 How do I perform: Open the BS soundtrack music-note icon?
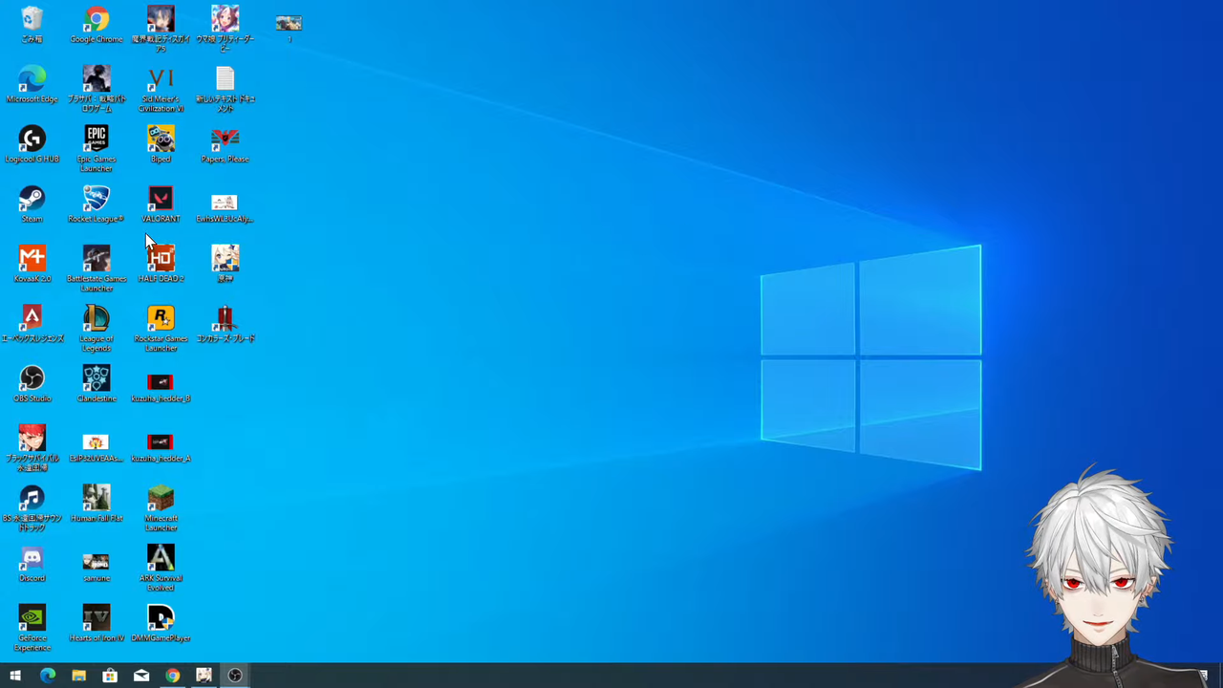[x=32, y=508]
